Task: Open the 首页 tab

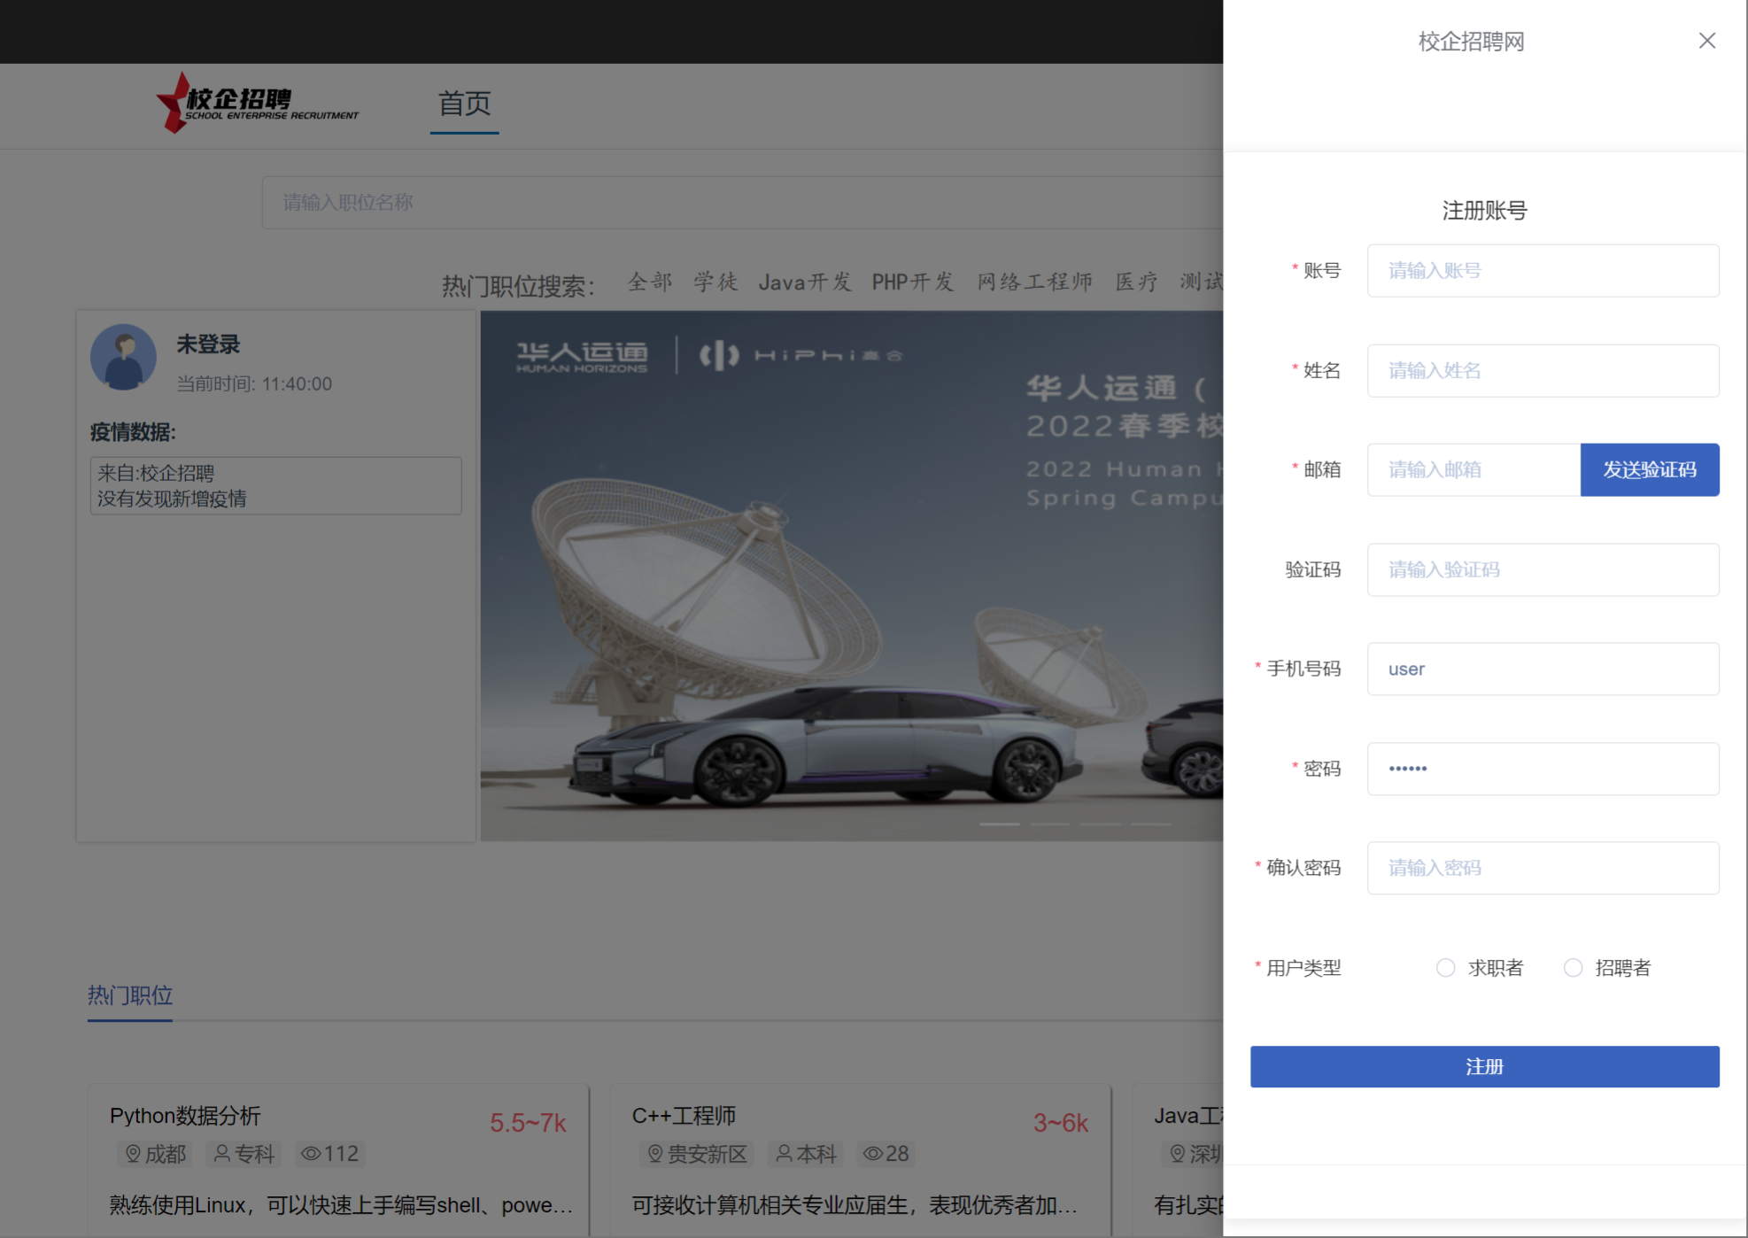Action: pyautogui.click(x=464, y=104)
